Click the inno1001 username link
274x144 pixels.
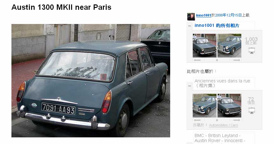pyautogui.click(x=204, y=15)
